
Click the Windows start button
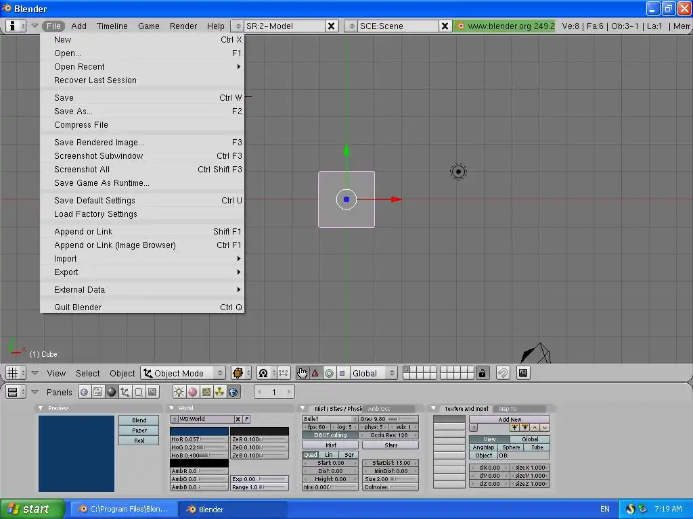click(x=32, y=509)
